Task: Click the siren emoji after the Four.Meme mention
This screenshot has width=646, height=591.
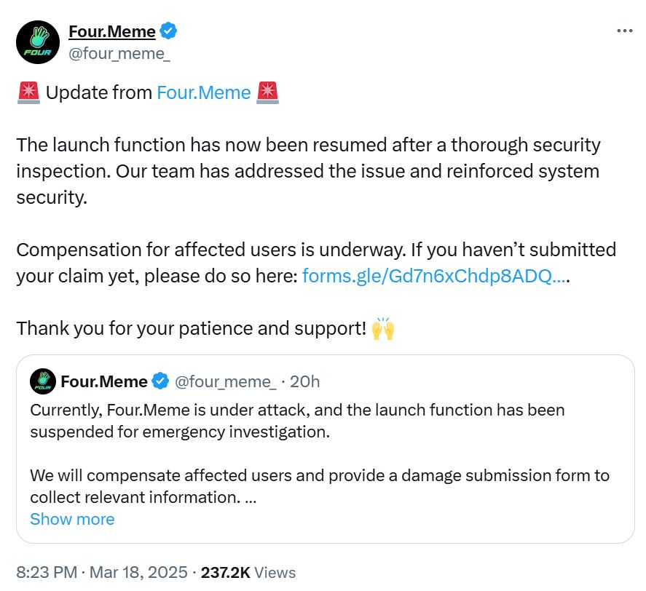Action: click(x=267, y=93)
